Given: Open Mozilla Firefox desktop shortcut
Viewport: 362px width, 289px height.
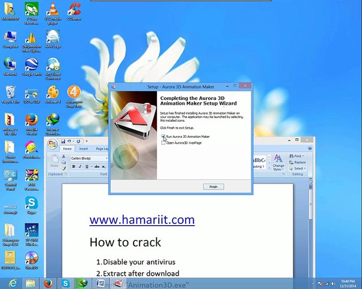Looking at the screenshot, I should (32, 124).
